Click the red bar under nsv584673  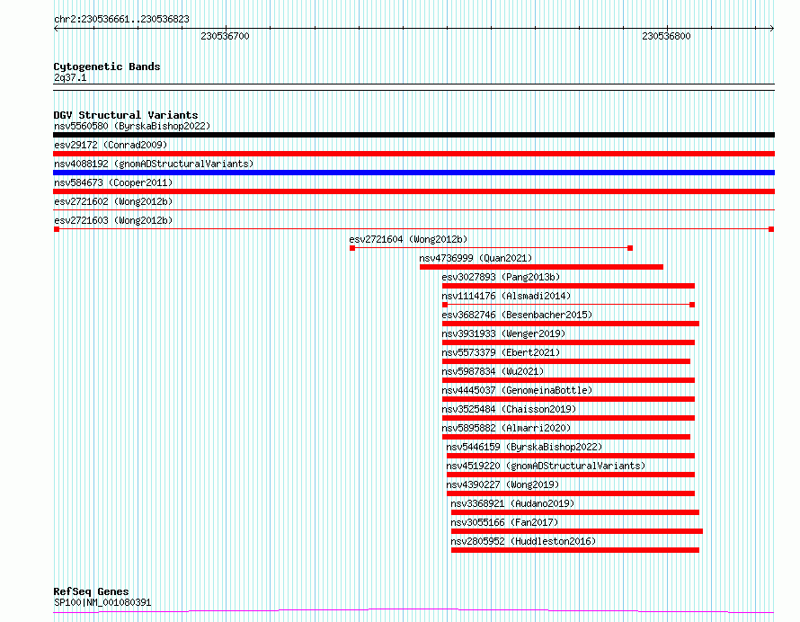pyautogui.click(x=413, y=191)
